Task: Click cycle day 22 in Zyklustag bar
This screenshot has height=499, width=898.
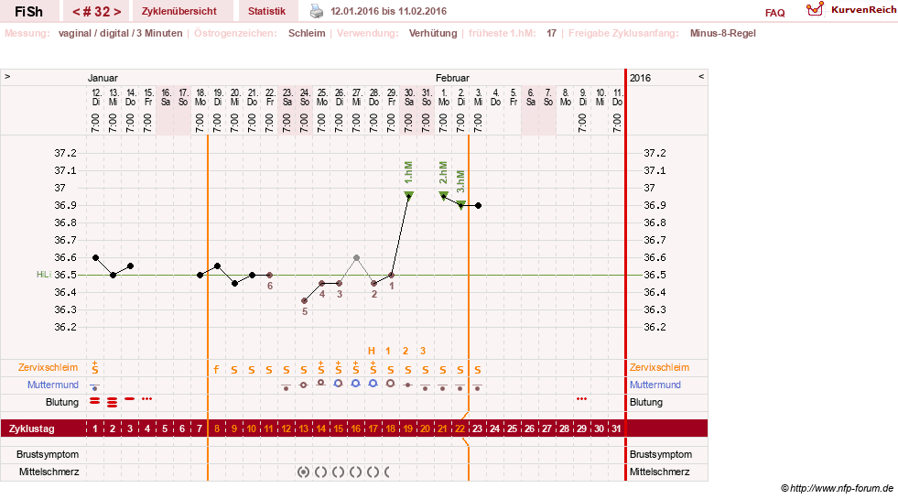Action: tap(460, 428)
